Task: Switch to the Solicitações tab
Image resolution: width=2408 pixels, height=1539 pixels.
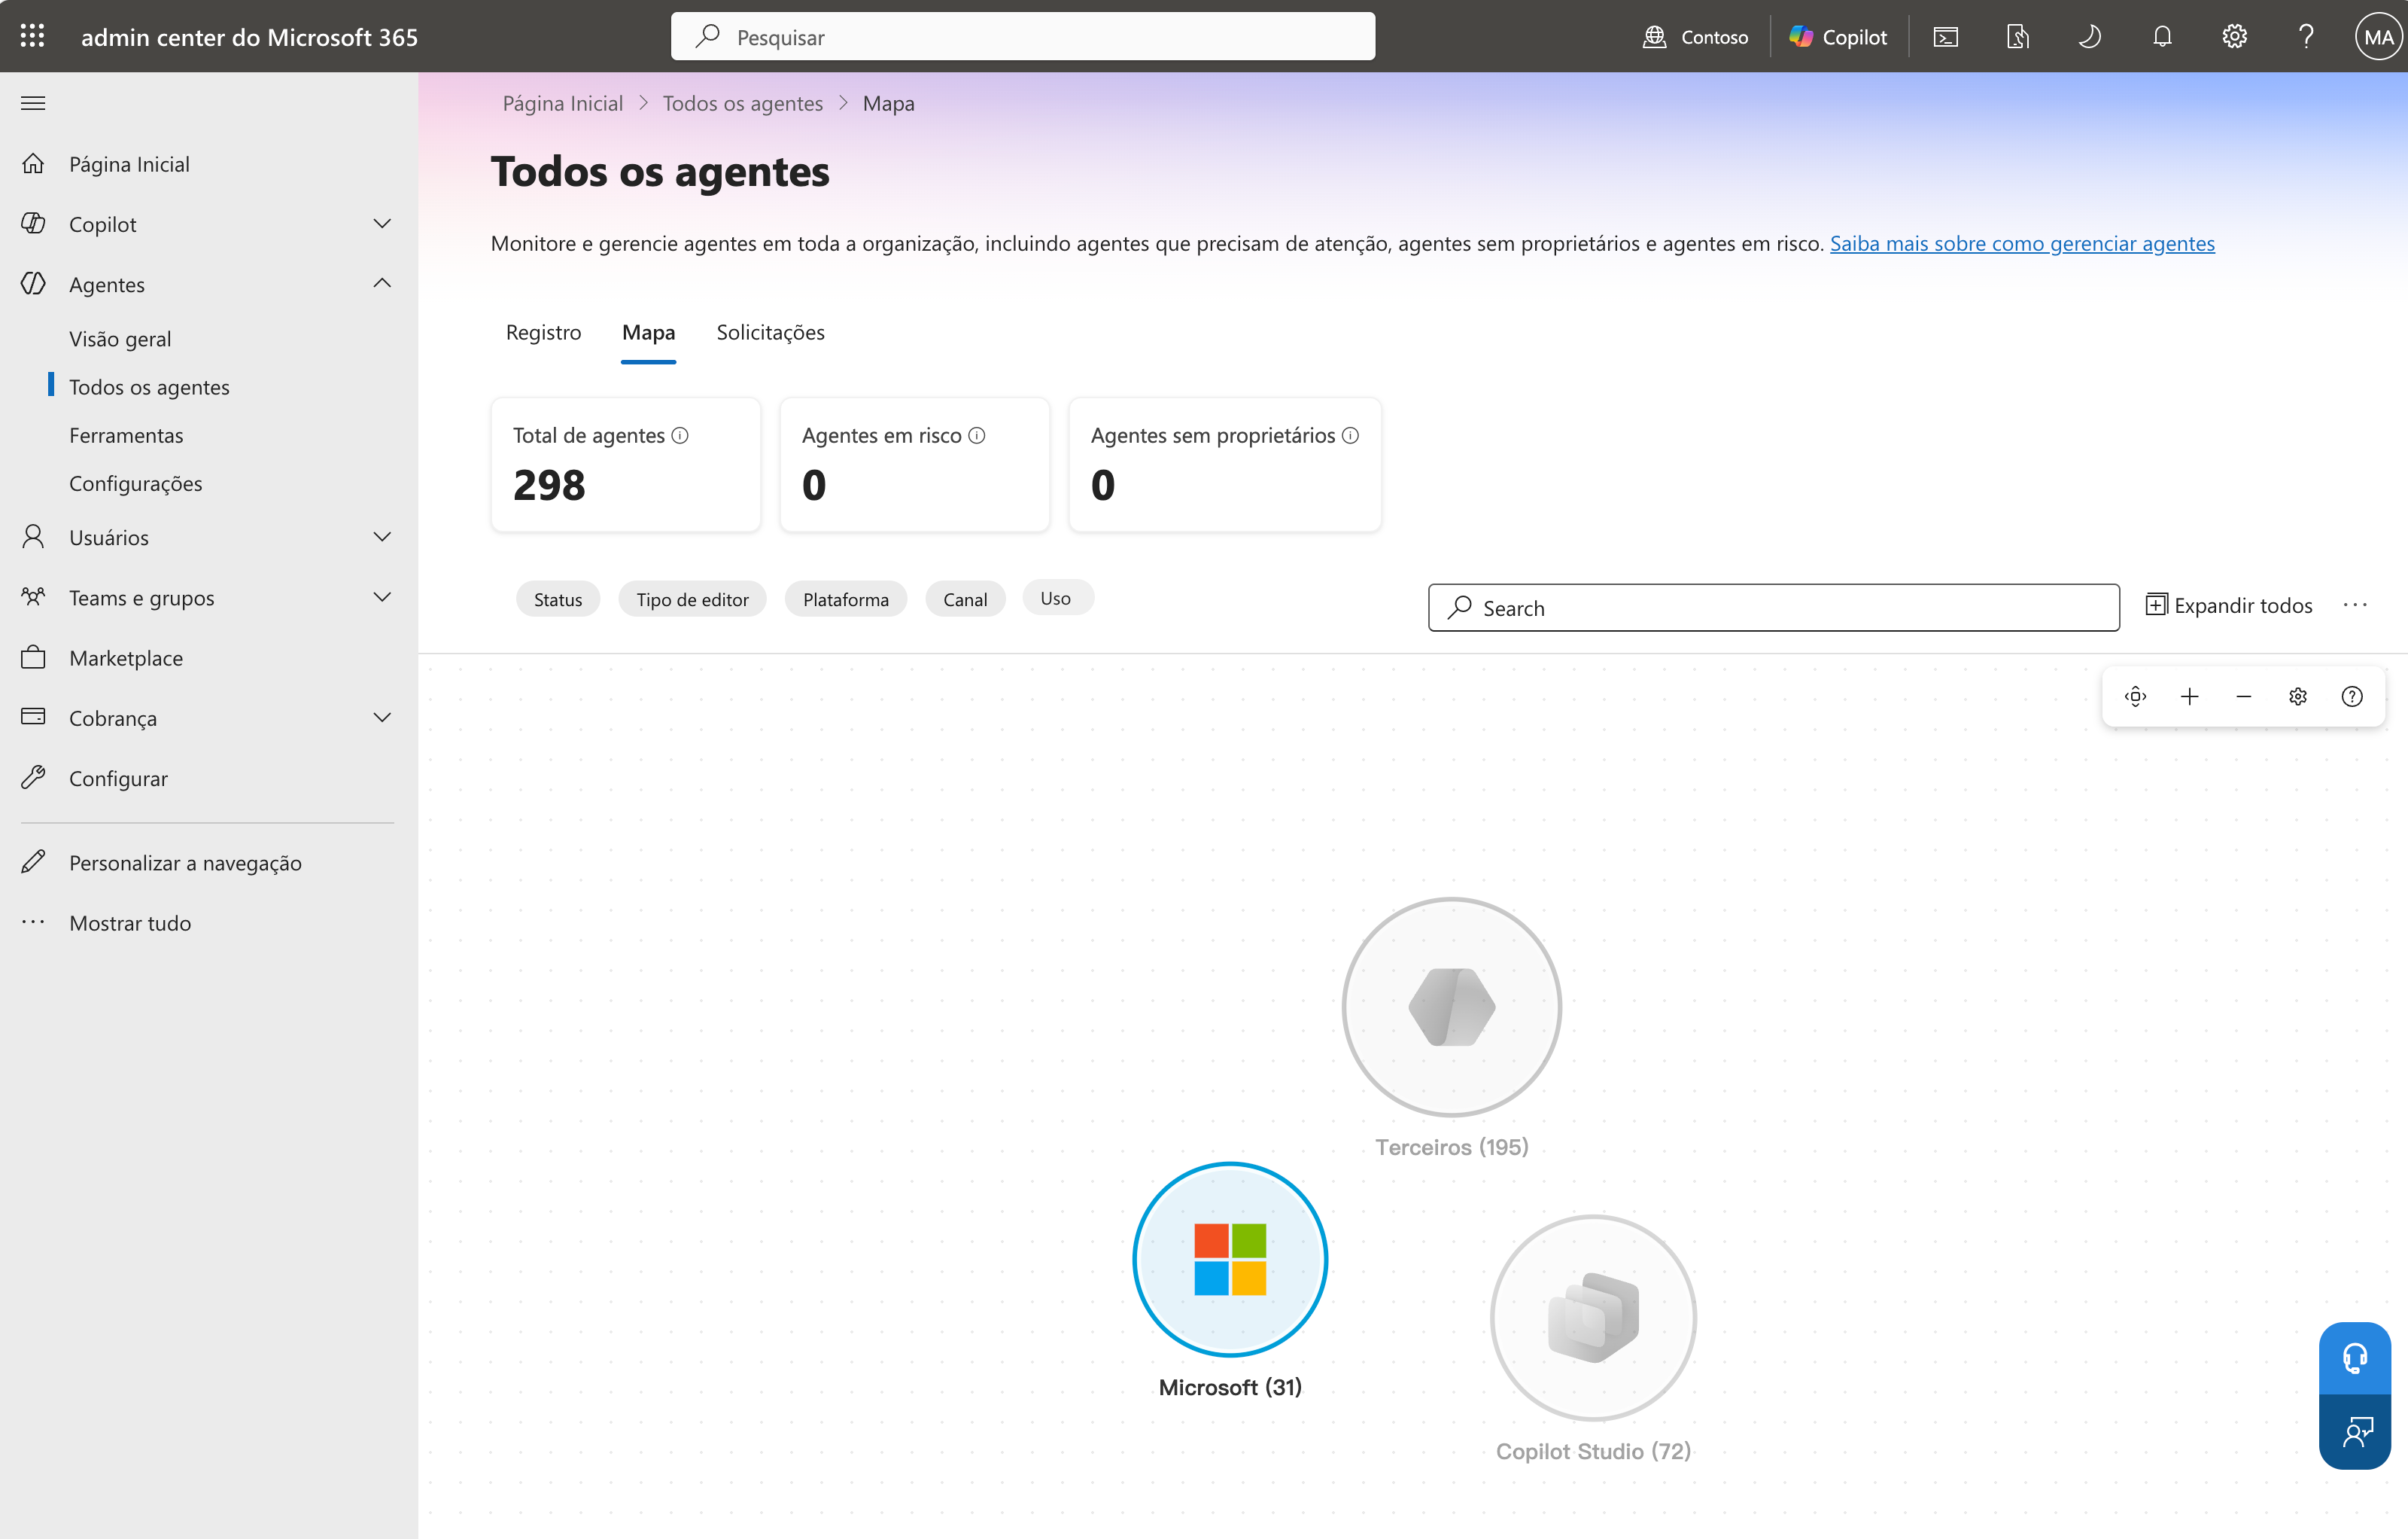Action: (x=770, y=332)
